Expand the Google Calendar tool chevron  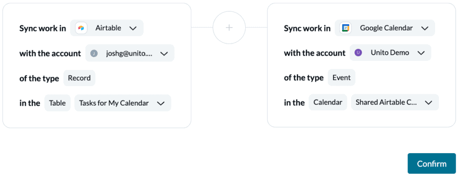coord(425,28)
